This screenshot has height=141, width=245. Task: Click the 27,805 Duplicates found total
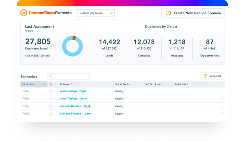tap(38, 42)
